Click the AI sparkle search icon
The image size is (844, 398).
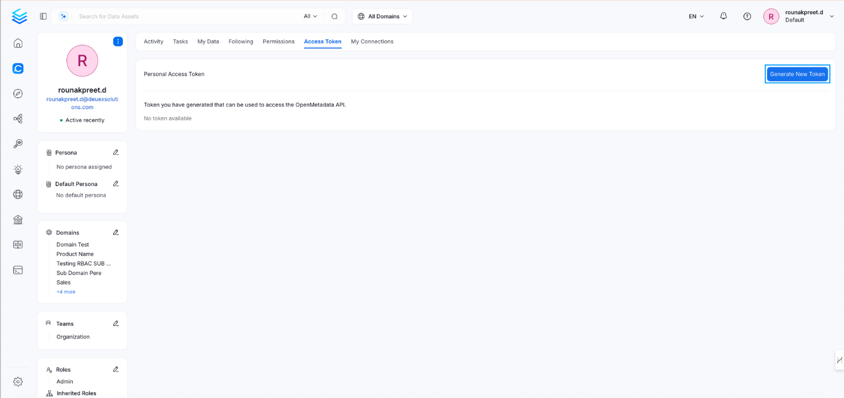[x=63, y=16]
